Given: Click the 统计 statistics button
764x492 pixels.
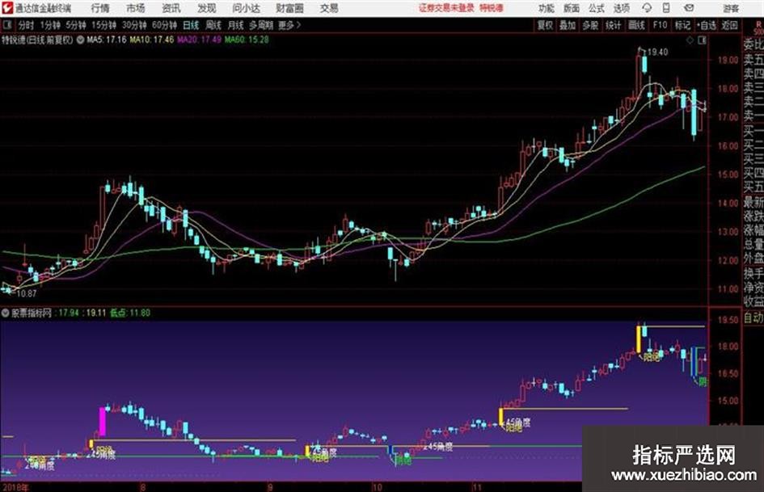Looking at the screenshot, I should pos(614,25).
